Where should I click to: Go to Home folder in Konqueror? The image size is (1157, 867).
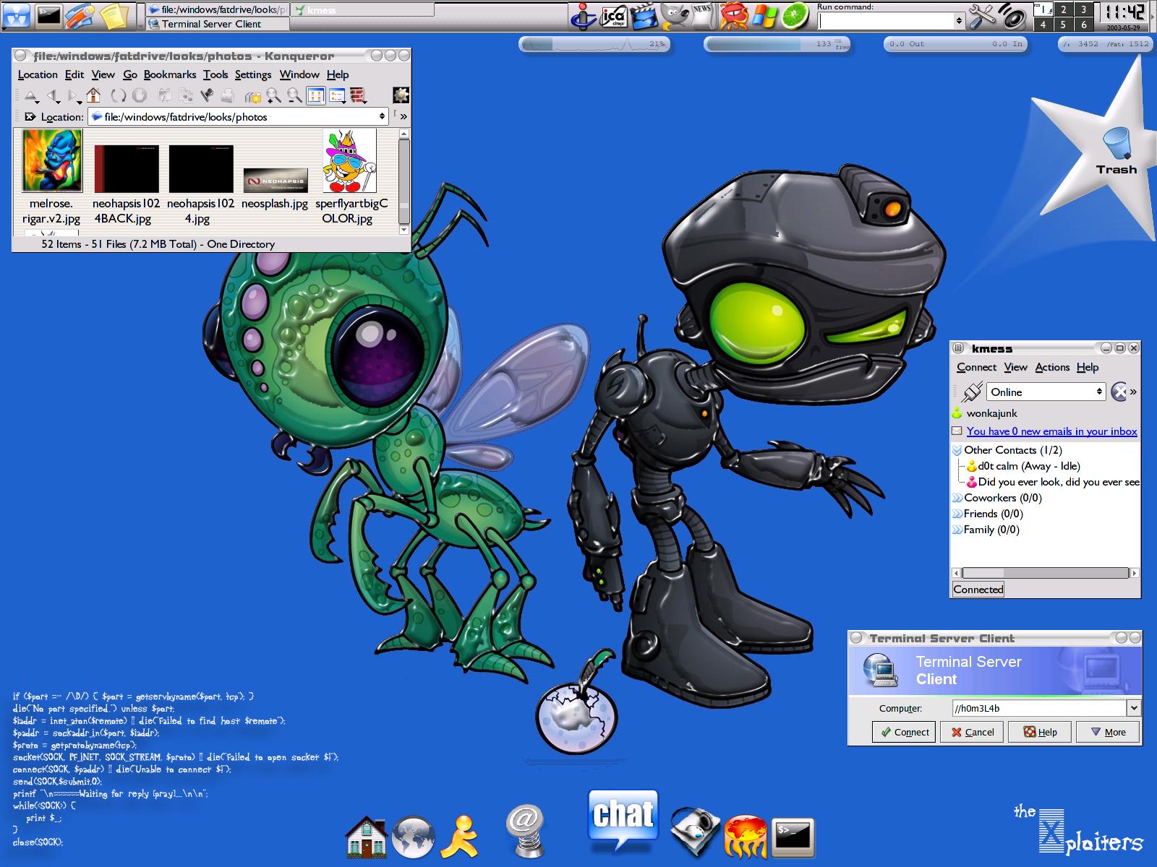point(93,95)
